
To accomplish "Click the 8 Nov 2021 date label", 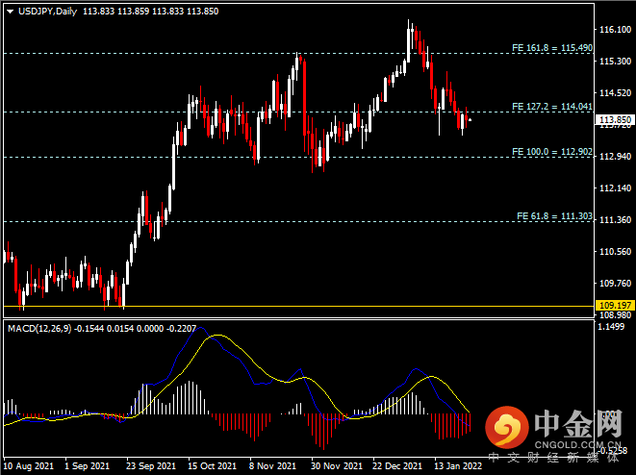I will coord(272,466).
